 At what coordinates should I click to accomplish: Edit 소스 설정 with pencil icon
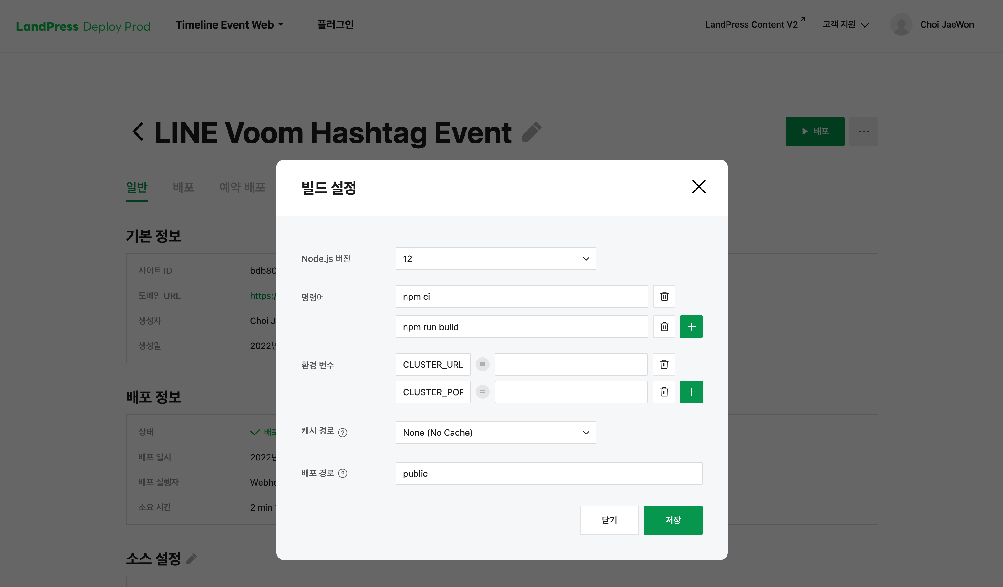pyautogui.click(x=192, y=559)
